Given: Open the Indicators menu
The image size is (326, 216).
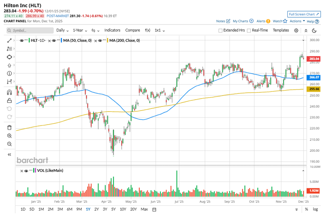Looking at the screenshot, I should (x=112, y=30).
